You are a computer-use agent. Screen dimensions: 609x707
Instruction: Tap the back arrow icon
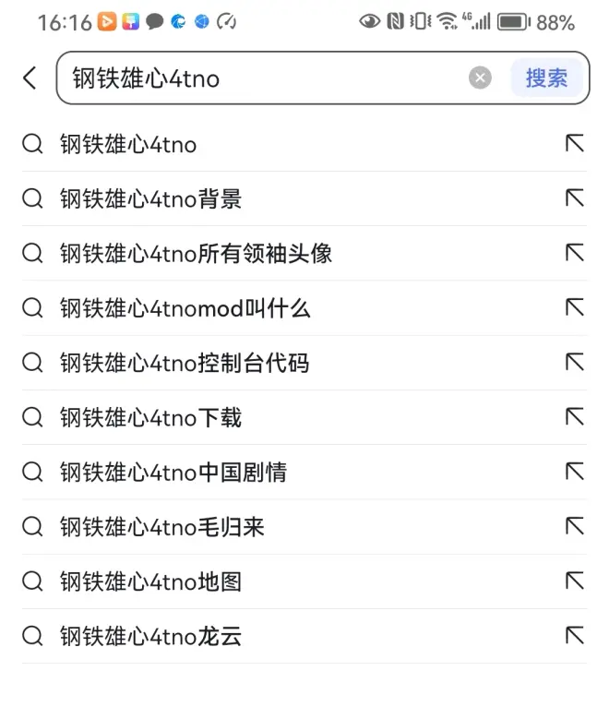[x=30, y=78]
